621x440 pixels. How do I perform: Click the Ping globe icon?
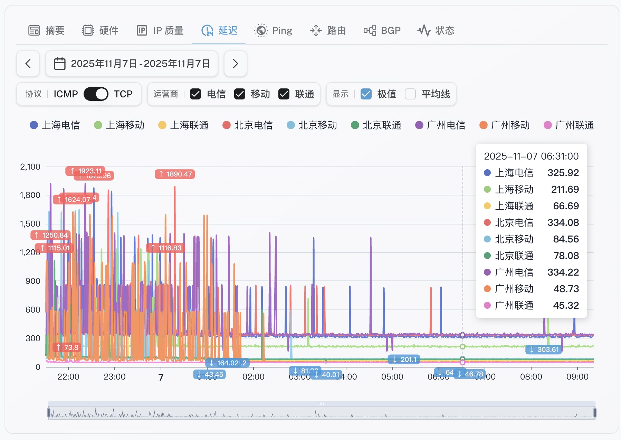tap(261, 30)
